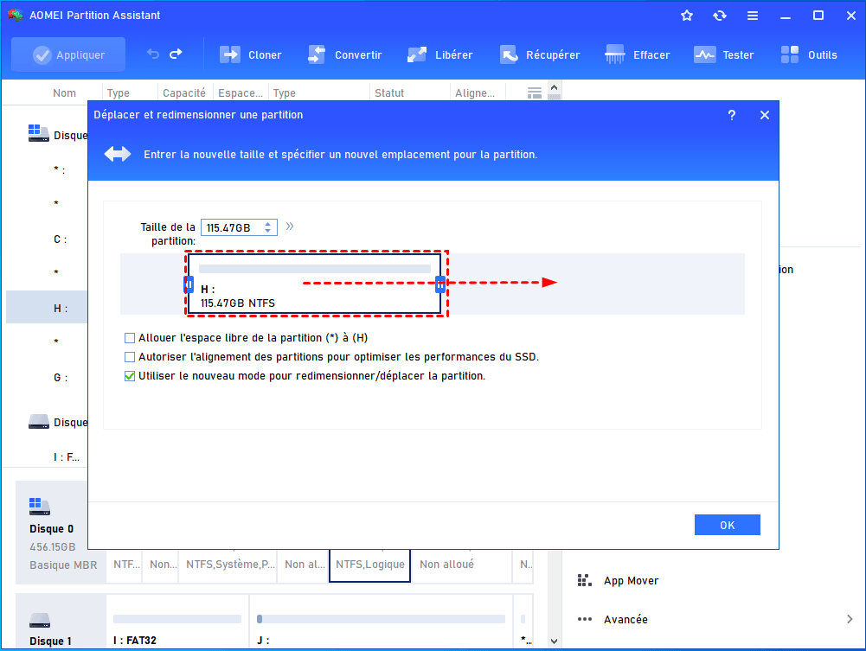Open the Récupérer tool
The width and height of the screenshot is (866, 651).
coord(540,54)
